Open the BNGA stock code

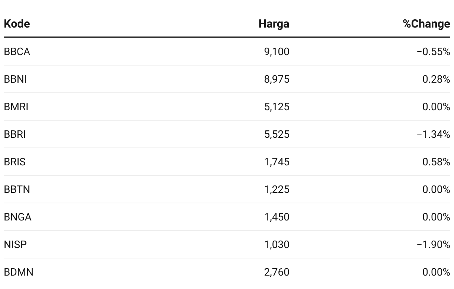[17, 217]
